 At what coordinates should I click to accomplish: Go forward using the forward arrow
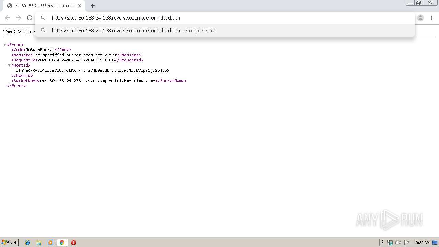19,18
